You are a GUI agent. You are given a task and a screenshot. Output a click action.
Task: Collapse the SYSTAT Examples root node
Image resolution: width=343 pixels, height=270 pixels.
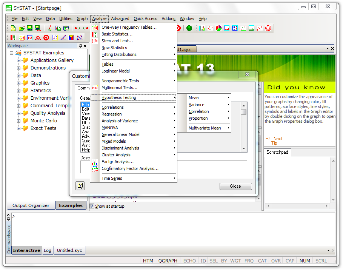[x=11, y=53]
